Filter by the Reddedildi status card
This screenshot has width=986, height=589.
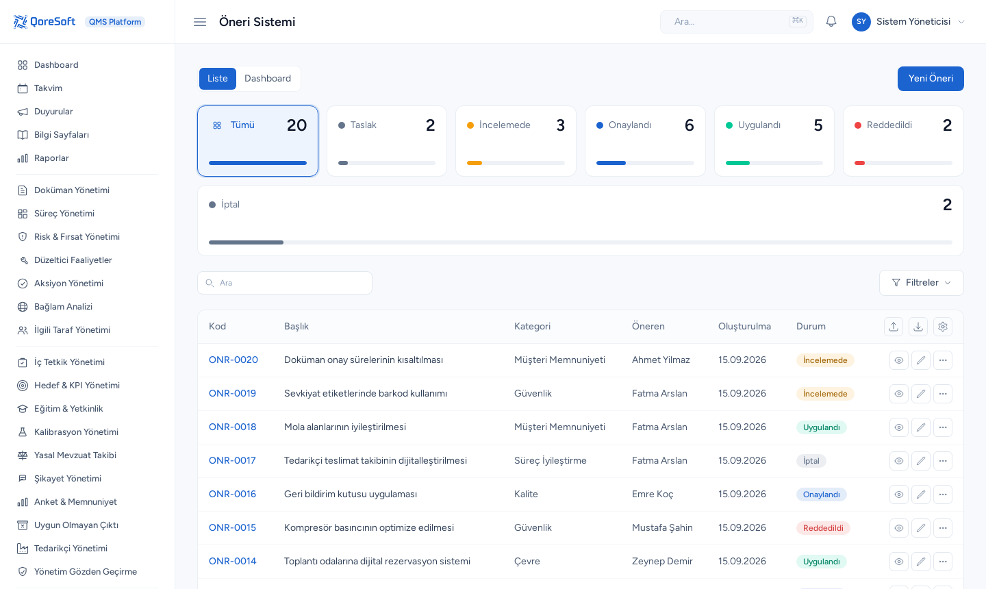[x=903, y=141]
